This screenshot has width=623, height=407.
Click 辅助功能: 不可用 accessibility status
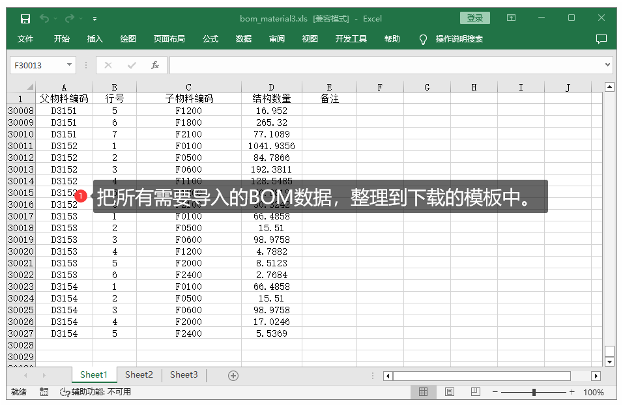click(x=95, y=392)
